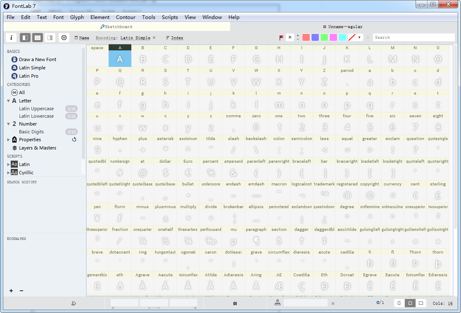The width and height of the screenshot is (461, 313).
Task: Select the All category icon
Action: [x=14, y=92]
